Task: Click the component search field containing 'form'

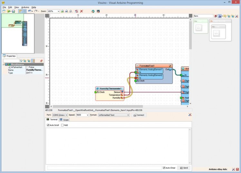Action: click(x=203, y=16)
